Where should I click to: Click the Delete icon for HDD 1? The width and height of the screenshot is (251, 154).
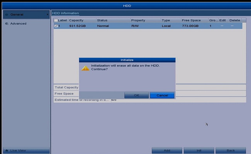tap(232, 26)
